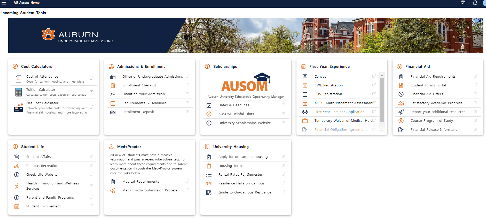Viewport: 486px width, 219px height.
Task: Click the Residence Halls on Campus icon
Action: click(209, 183)
